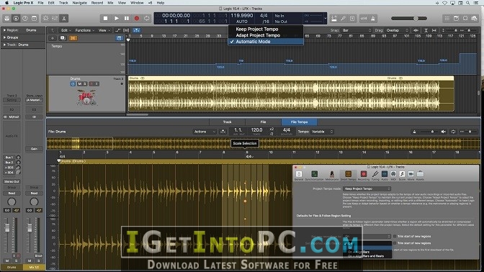Toggle the cycle loop button

(147, 19)
